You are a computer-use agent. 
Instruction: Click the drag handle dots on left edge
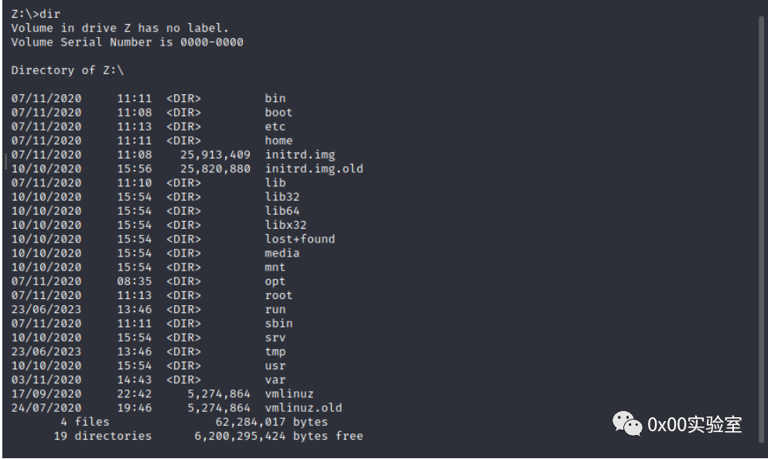click(5, 161)
